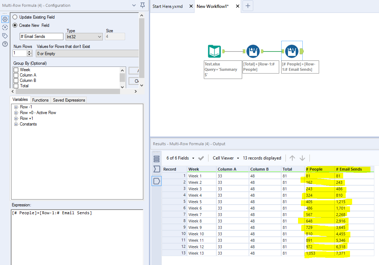Enable the Column A group-by checkbox

pos(16,75)
